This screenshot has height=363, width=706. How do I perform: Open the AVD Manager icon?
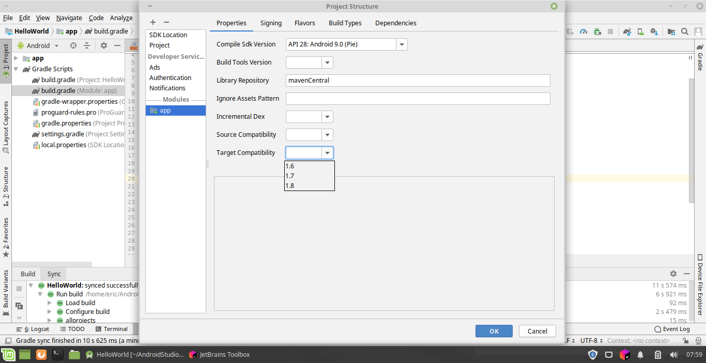point(641,31)
